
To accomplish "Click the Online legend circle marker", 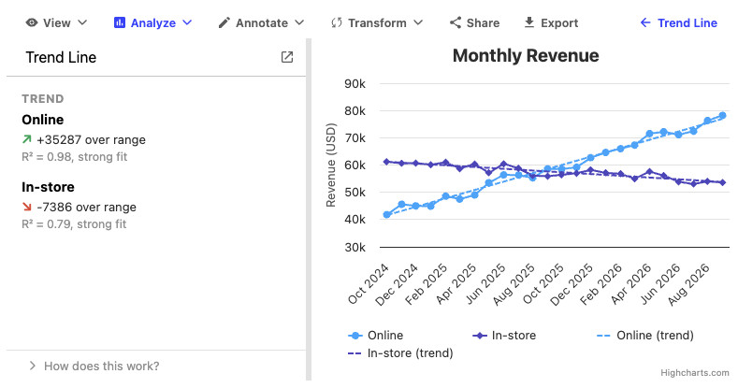I will pos(355,336).
